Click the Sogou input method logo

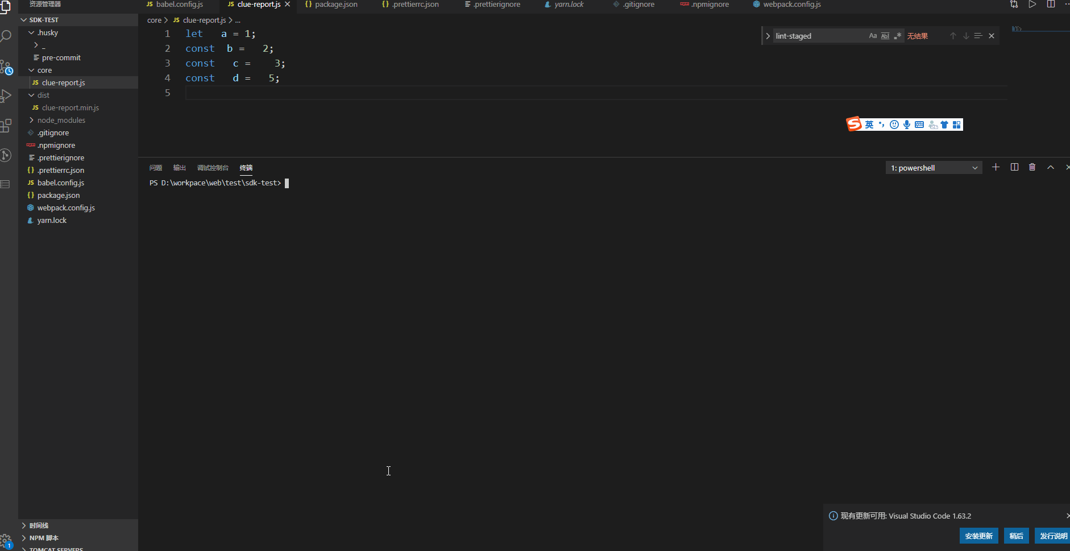click(854, 124)
